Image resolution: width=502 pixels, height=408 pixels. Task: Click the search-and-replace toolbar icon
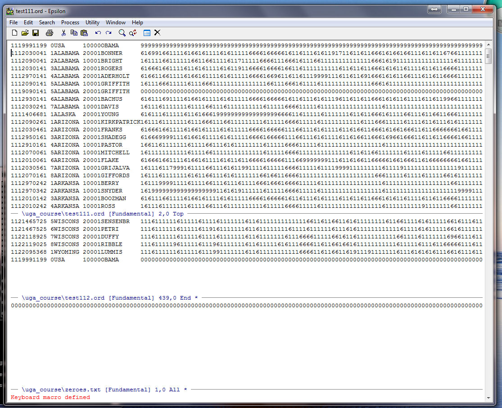[x=133, y=33]
